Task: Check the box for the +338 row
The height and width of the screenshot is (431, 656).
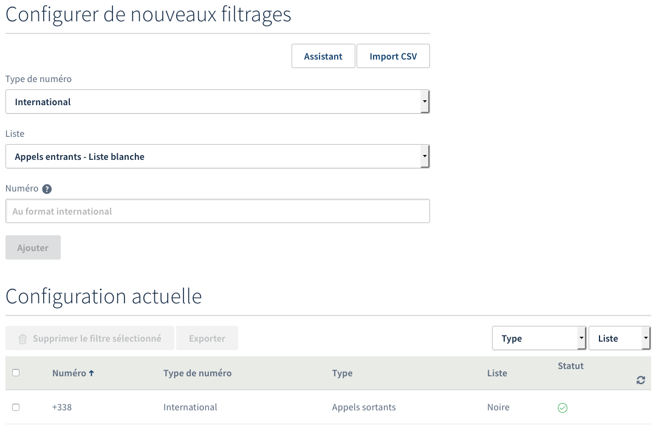Action: click(16, 407)
